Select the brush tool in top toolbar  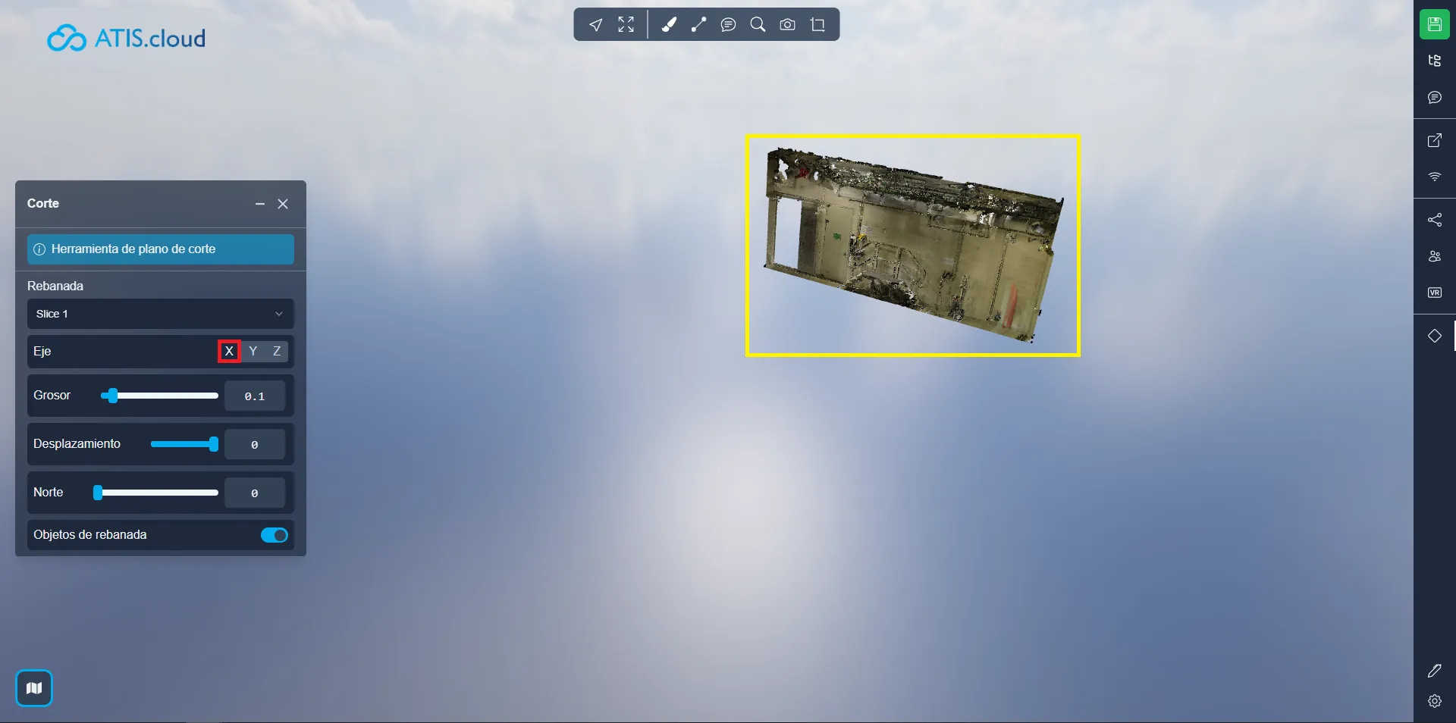[668, 25]
